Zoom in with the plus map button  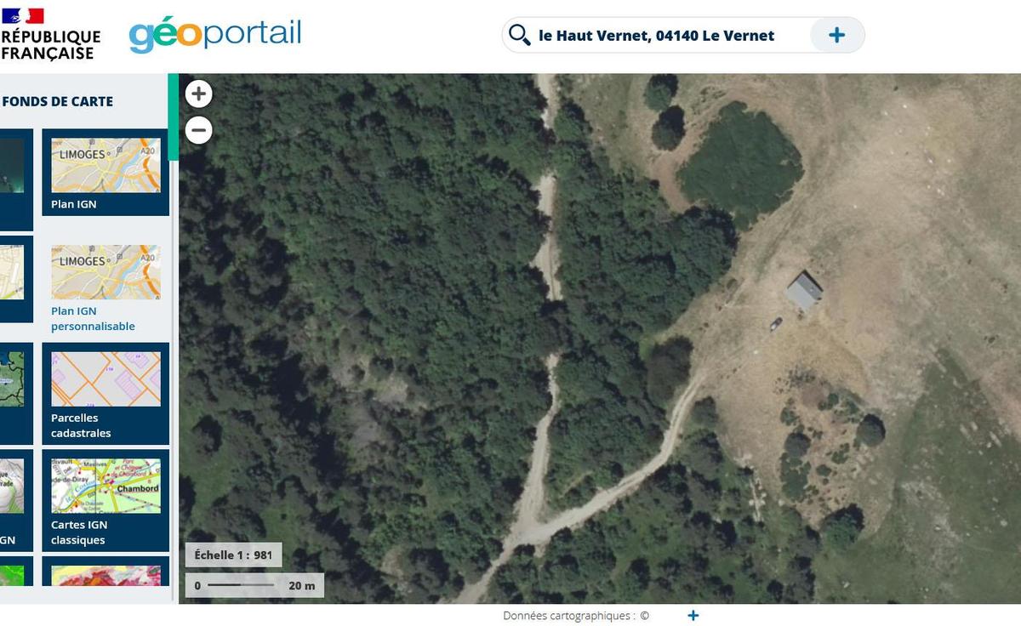tap(198, 94)
